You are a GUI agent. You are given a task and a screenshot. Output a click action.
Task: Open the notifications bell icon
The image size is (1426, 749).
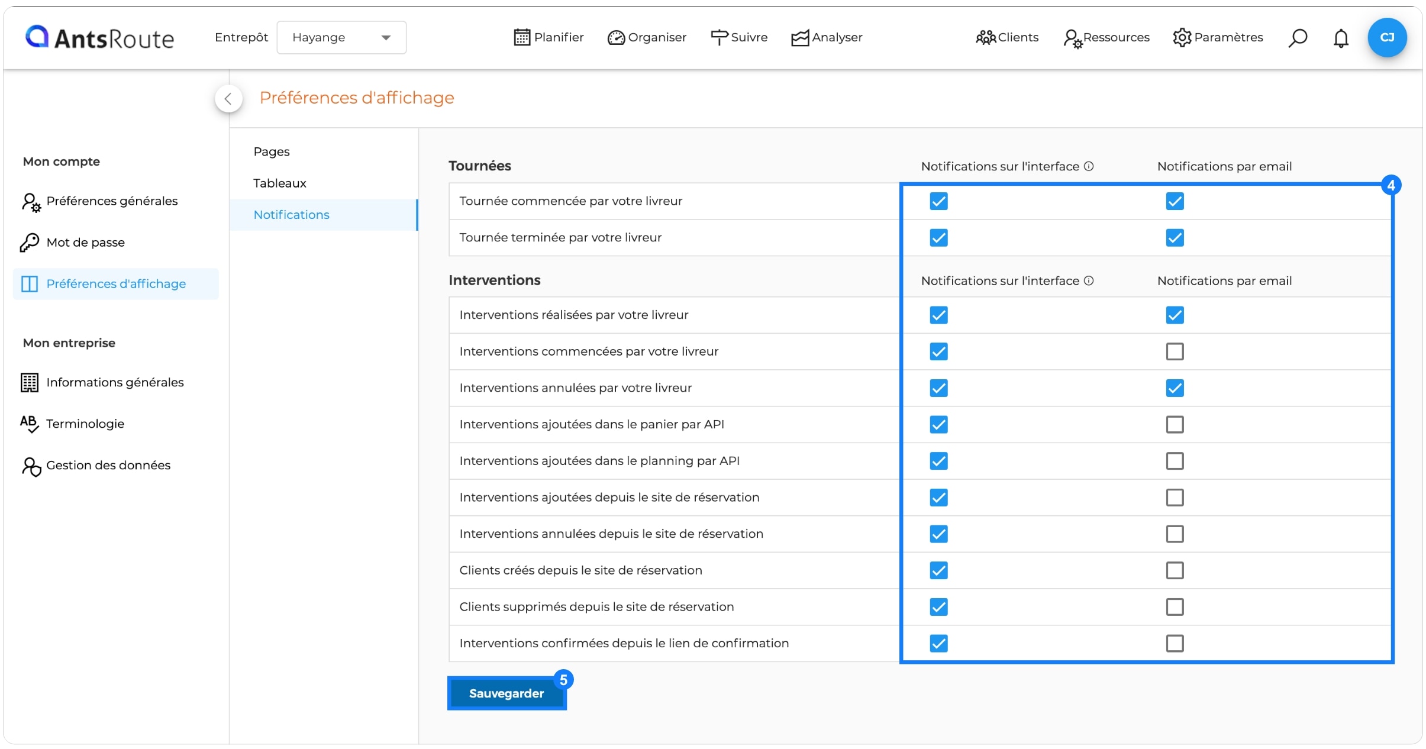tap(1341, 38)
